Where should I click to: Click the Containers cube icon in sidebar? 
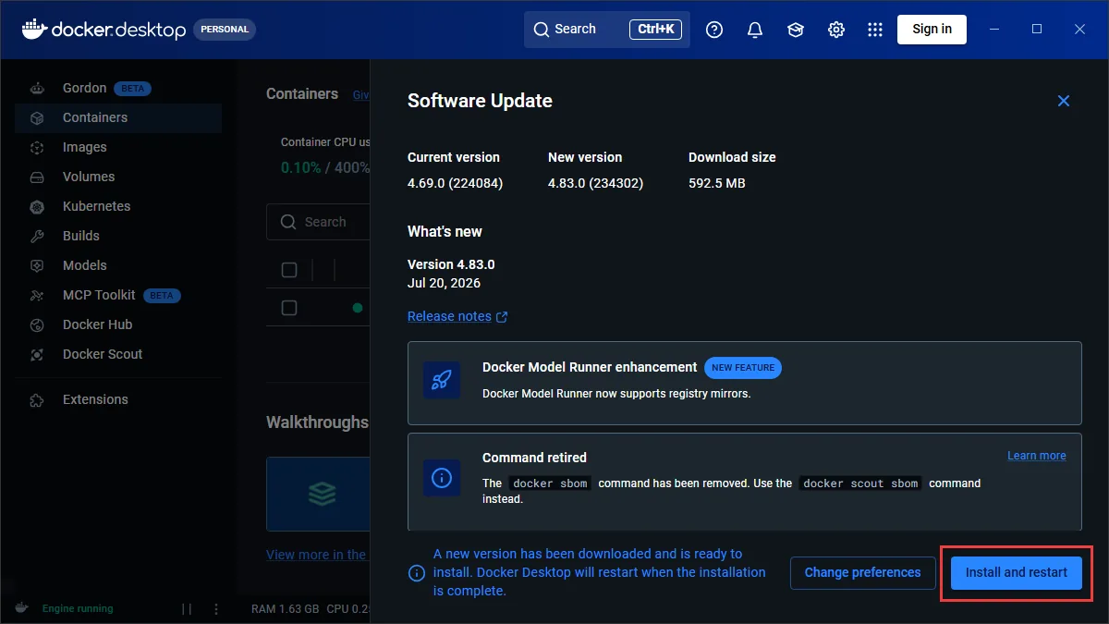point(37,118)
